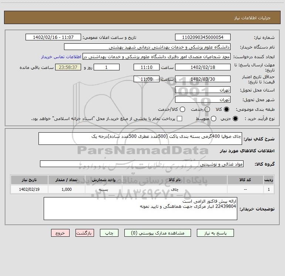Click the days remaining field showing 1
This screenshot has height=276, width=285.
coord(107,67)
